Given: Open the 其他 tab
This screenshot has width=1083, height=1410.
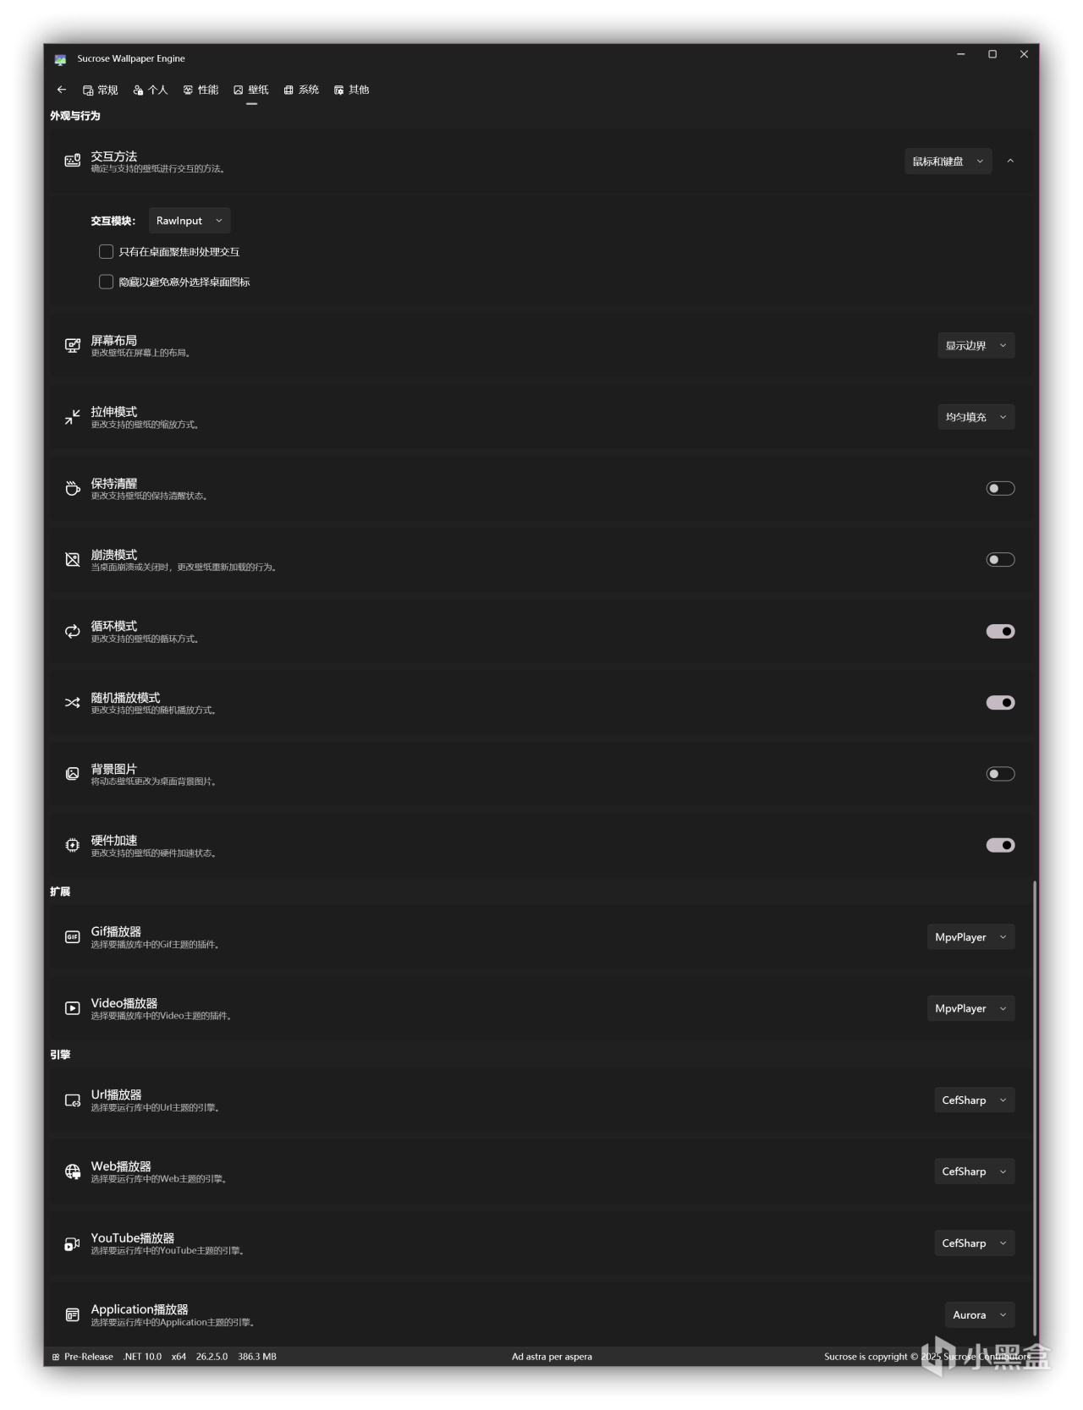Looking at the screenshot, I should tap(352, 90).
